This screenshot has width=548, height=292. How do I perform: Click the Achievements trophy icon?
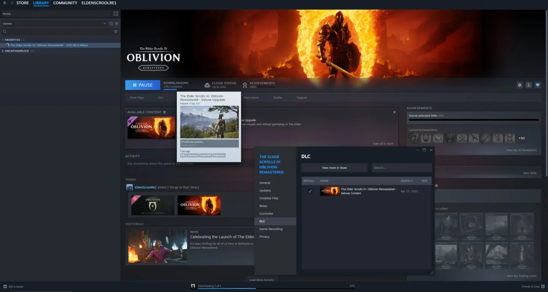(x=245, y=85)
